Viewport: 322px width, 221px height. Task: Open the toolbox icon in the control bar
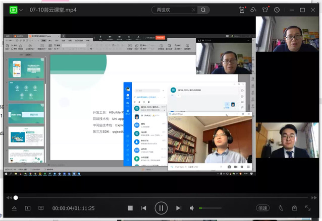click(294, 208)
